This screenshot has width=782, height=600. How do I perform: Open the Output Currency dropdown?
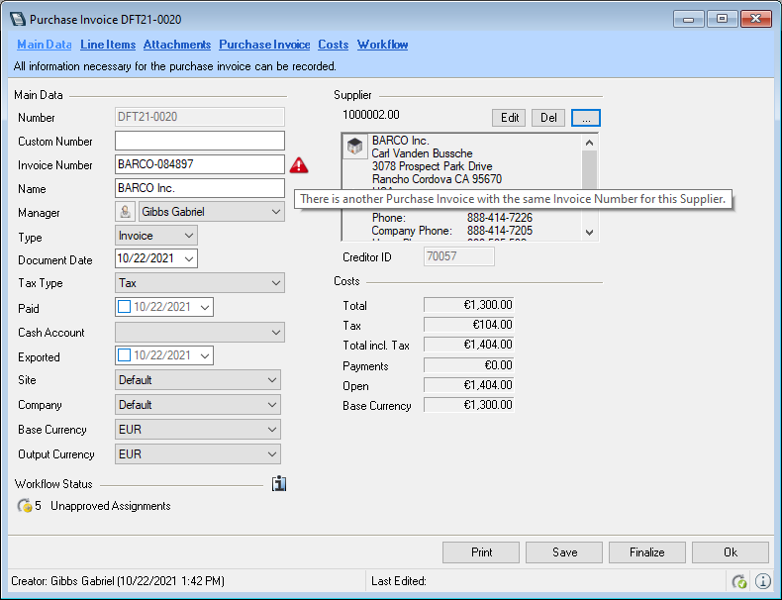(271, 454)
